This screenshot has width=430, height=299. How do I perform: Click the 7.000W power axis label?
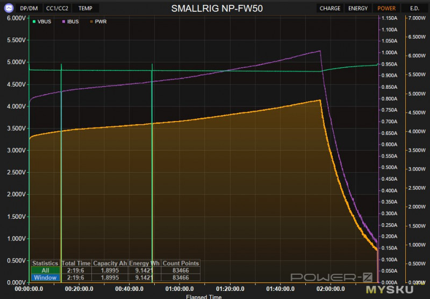pyautogui.click(x=417, y=18)
